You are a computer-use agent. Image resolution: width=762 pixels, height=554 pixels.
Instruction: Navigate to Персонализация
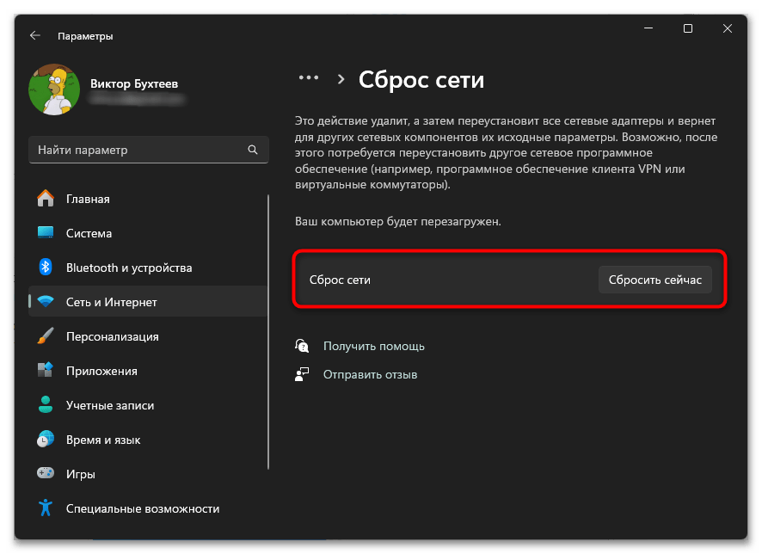click(113, 336)
